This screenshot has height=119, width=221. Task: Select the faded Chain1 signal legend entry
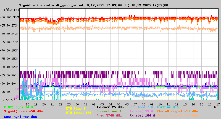click(177, 115)
